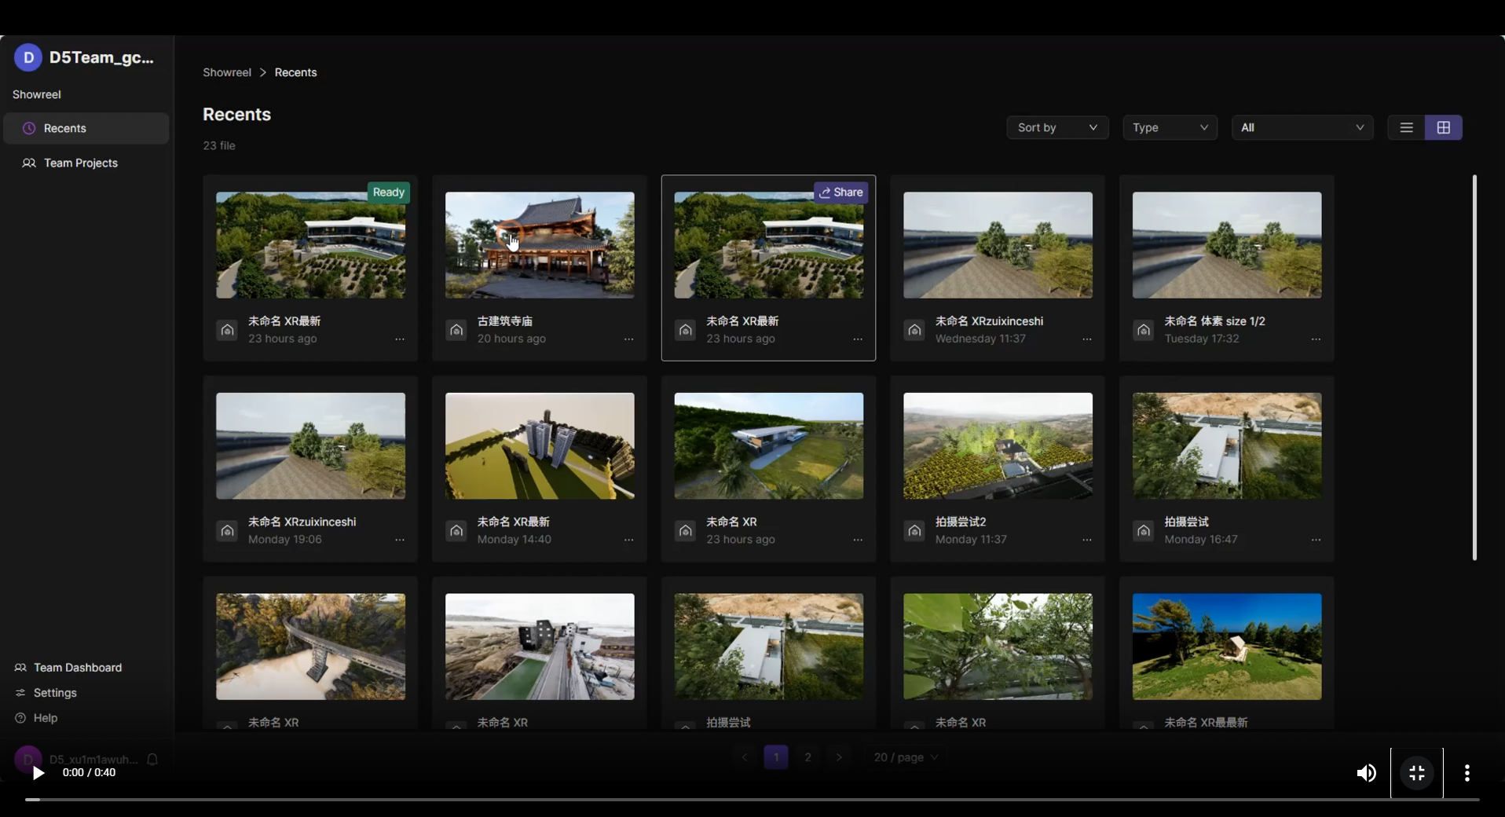The height and width of the screenshot is (817, 1505).
Task: Open the 未命名 体素 size 1/2 thumbnail
Action: (1227, 245)
